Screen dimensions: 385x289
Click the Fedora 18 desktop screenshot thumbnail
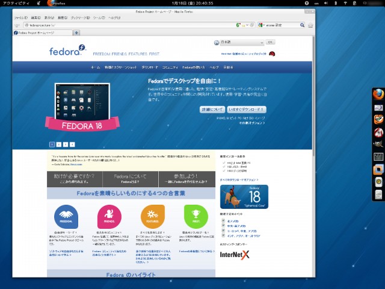tap(82, 101)
